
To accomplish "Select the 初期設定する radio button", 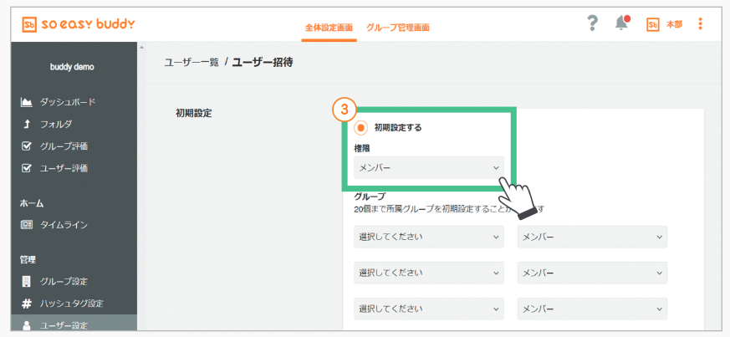I will (360, 128).
